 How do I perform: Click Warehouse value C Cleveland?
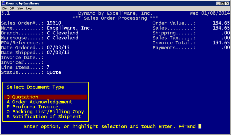62,38
